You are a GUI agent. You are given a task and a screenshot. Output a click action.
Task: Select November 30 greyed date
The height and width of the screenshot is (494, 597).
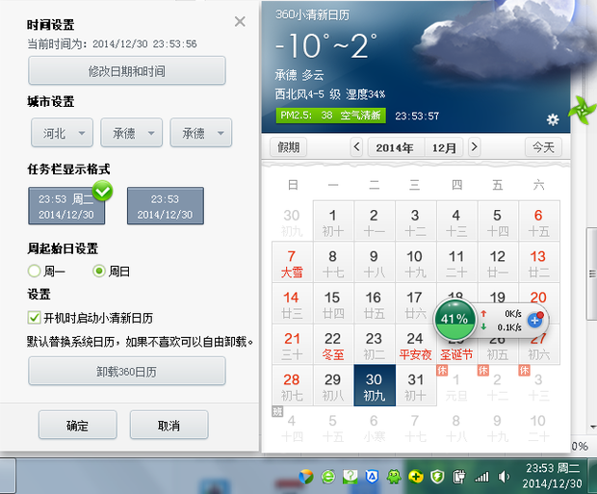coord(293,221)
